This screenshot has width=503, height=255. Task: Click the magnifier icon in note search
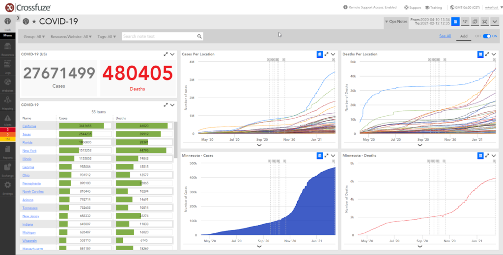199,36
